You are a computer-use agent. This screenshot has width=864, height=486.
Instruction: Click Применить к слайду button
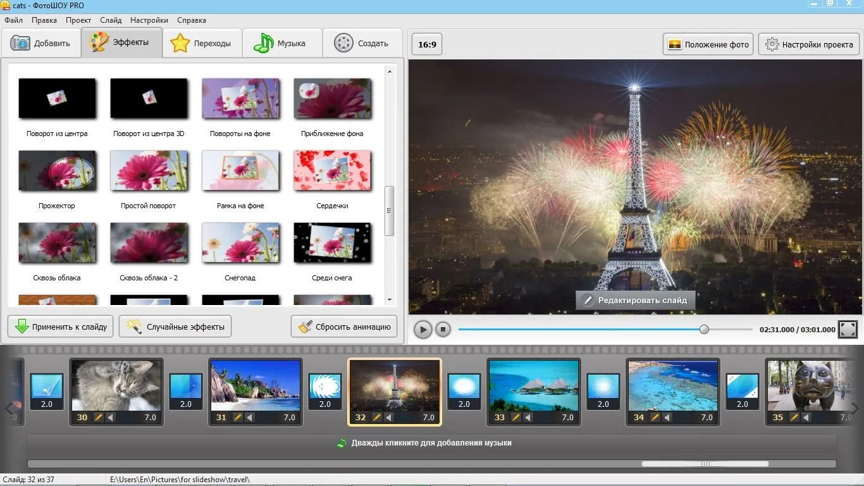click(x=61, y=327)
